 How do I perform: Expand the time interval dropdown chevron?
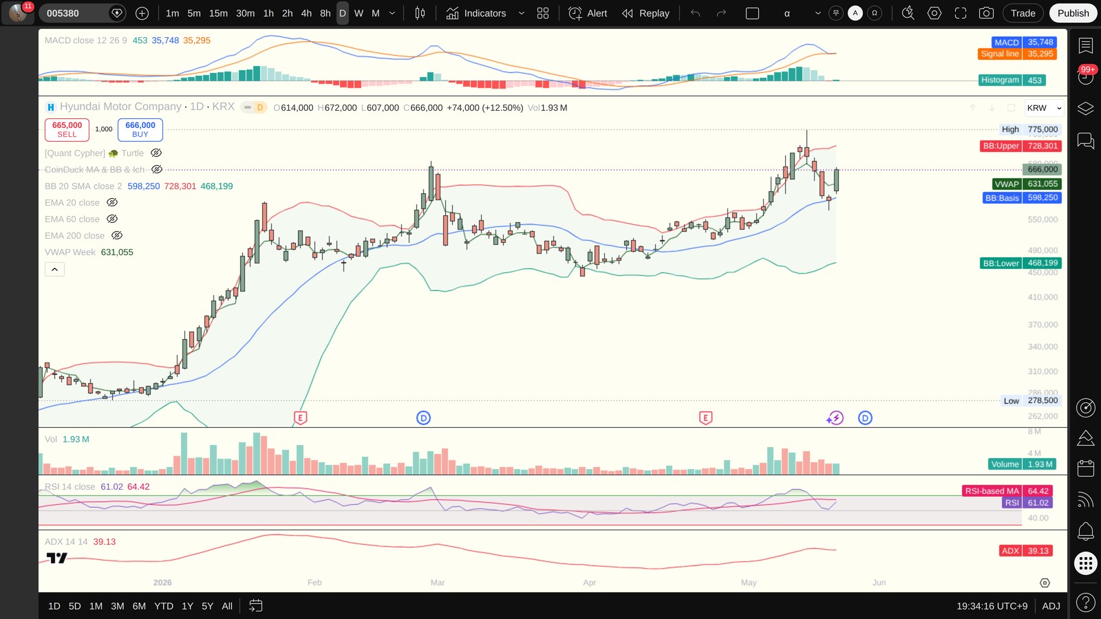392,13
